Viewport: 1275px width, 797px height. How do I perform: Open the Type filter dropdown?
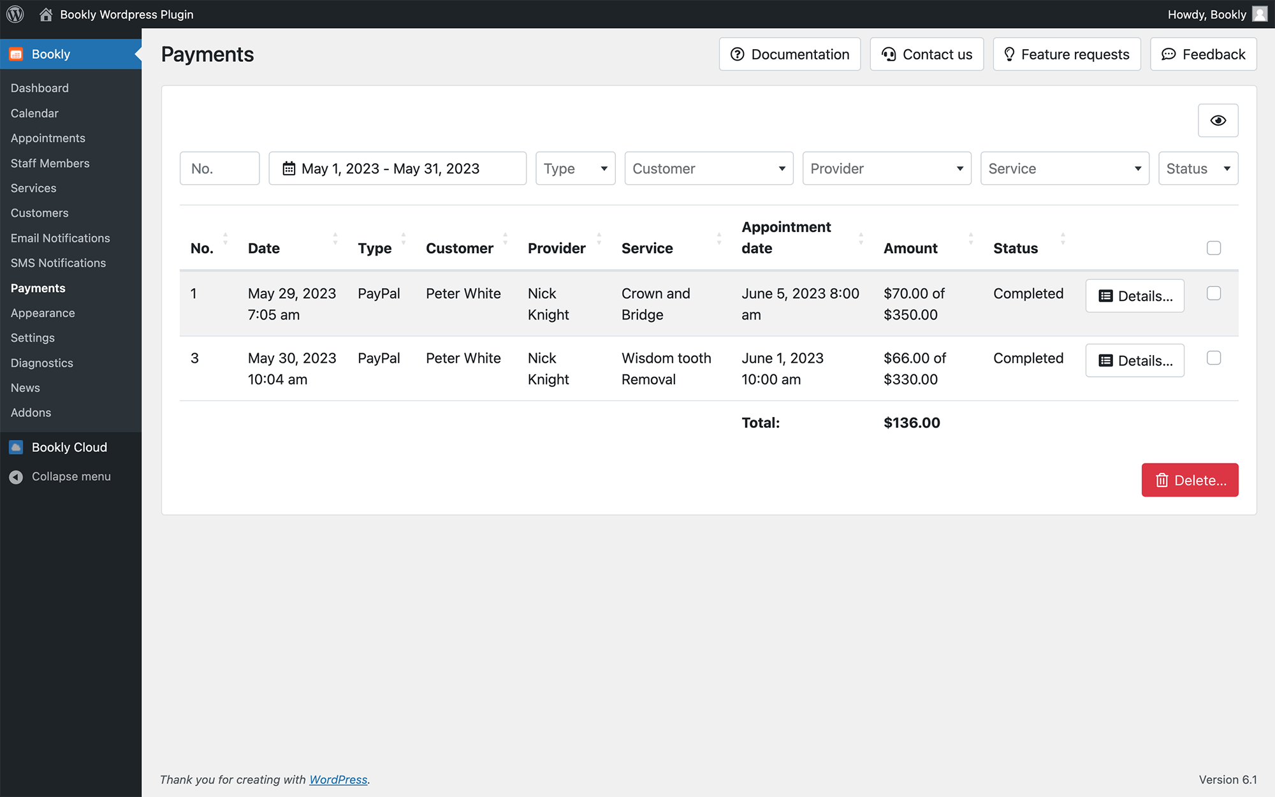[575, 168]
